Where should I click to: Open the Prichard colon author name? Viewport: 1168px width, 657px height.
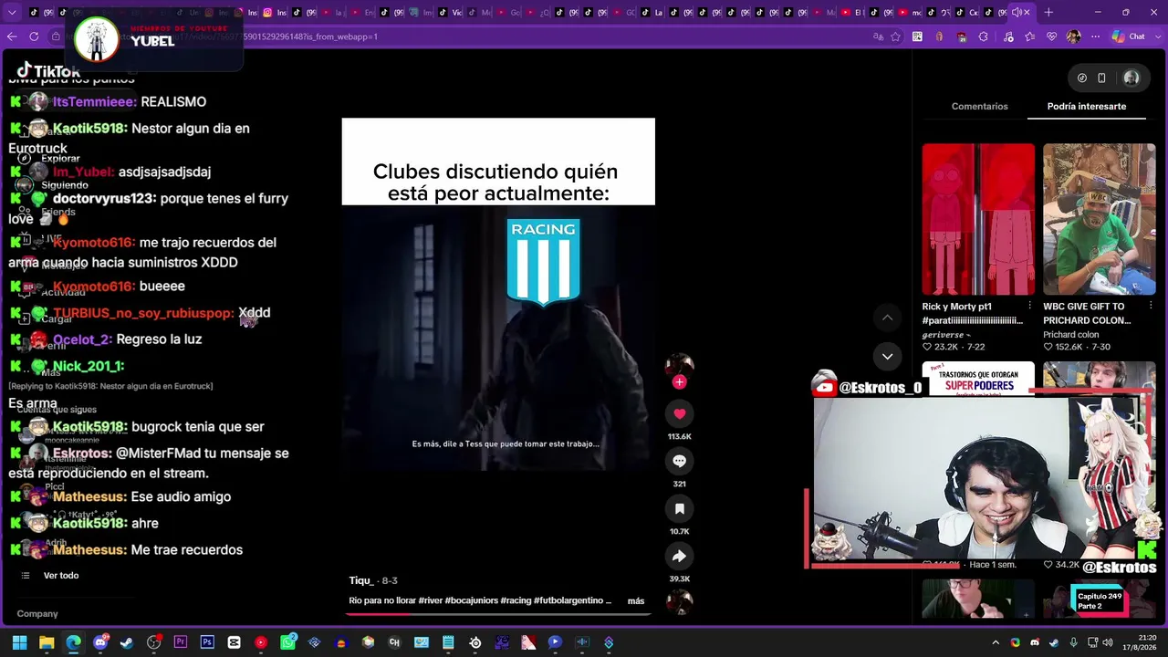(x=1071, y=335)
